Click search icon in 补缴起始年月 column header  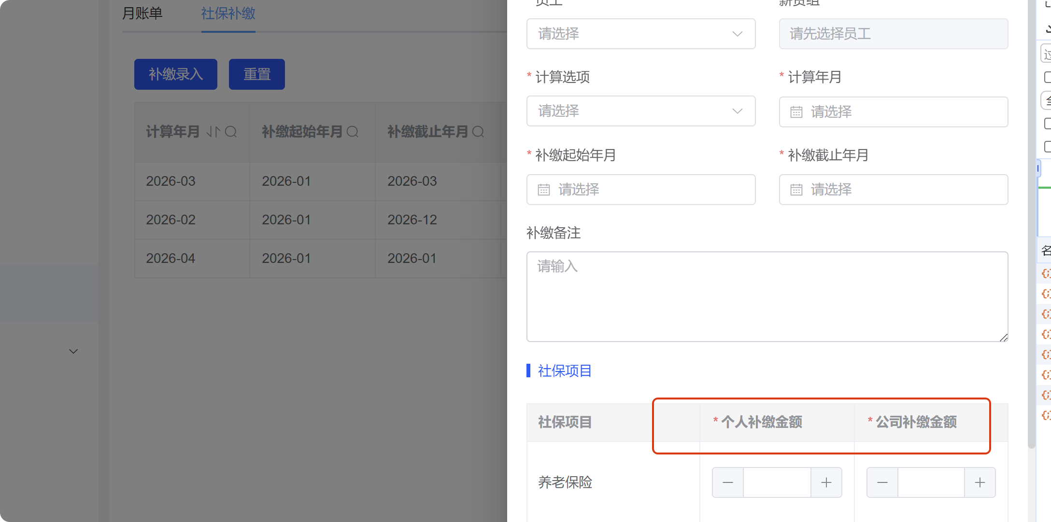(x=353, y=132)
